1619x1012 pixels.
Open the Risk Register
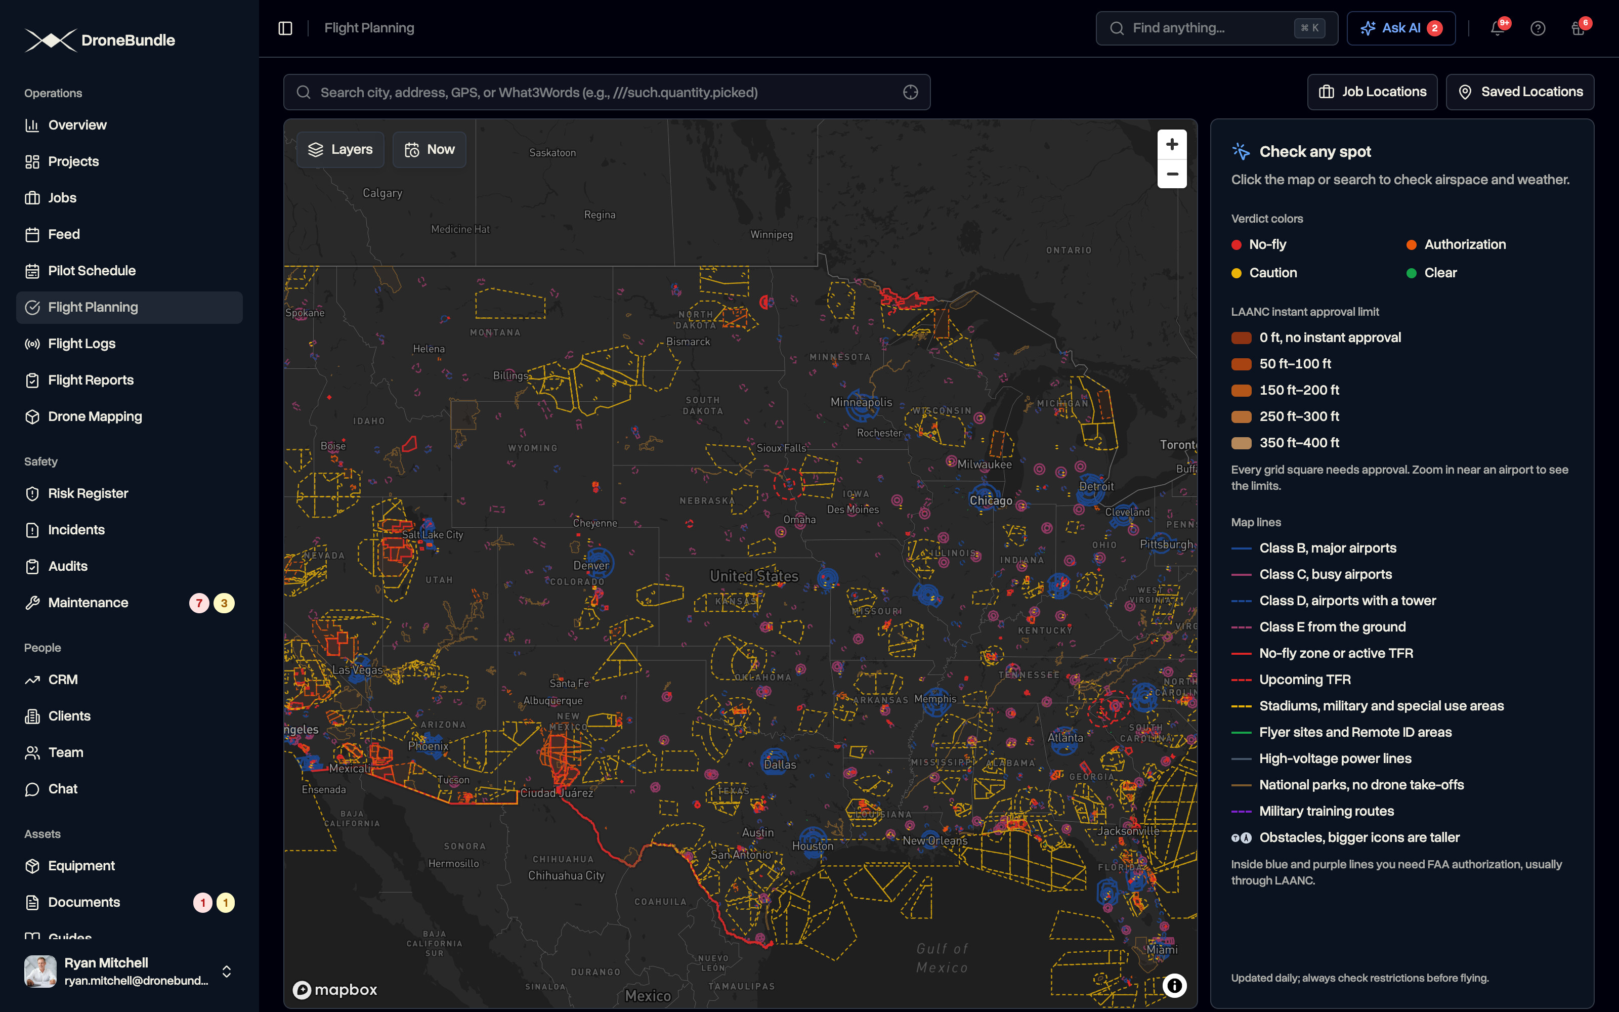point(129,493)
